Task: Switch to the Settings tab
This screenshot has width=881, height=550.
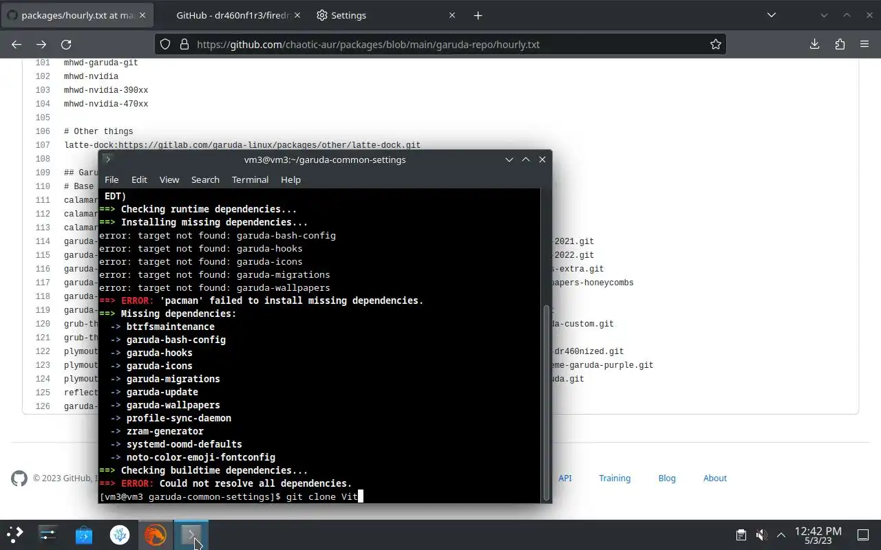Action: pyautogui.click(x=386, y=15)
